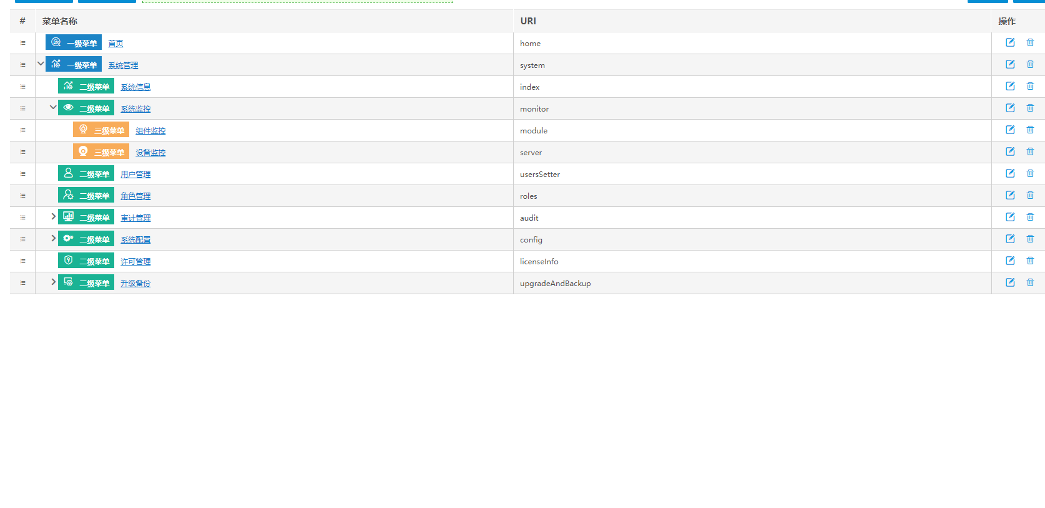Viewport: 1045px width, 508px height.
Task: Delete the 组件监控 module row
Action: click(1030, 130)
